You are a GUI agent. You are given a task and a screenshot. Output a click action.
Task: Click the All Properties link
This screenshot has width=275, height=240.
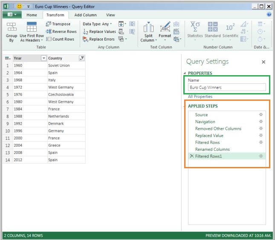tap(200, 97)
